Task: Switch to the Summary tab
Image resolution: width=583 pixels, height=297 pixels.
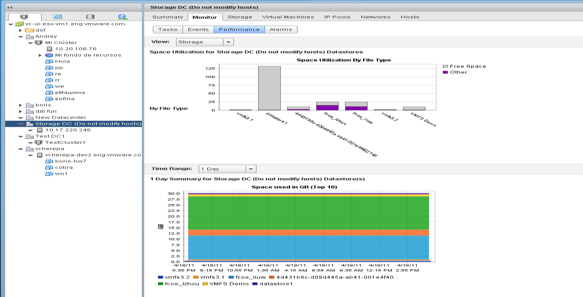Action: 168,17
